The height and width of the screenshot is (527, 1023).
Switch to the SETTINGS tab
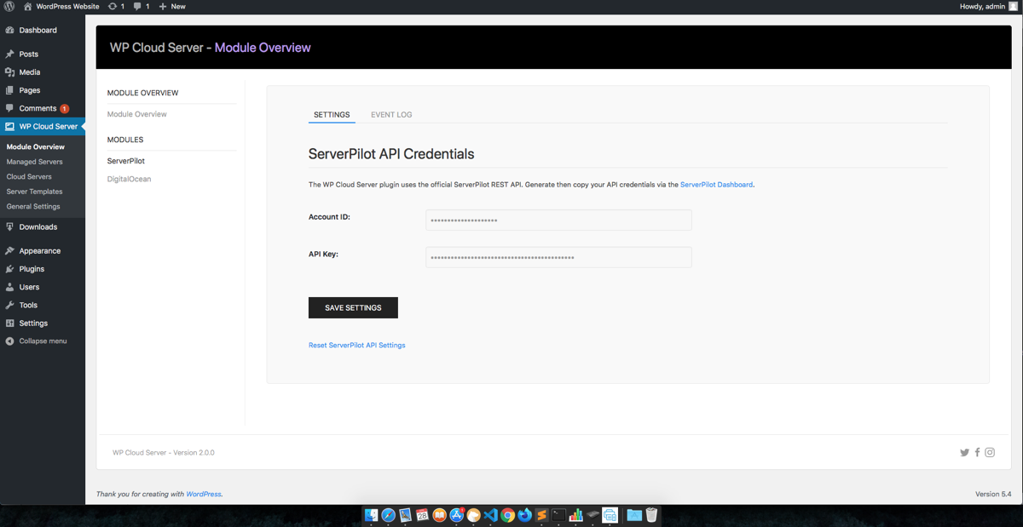click(332, 114)
